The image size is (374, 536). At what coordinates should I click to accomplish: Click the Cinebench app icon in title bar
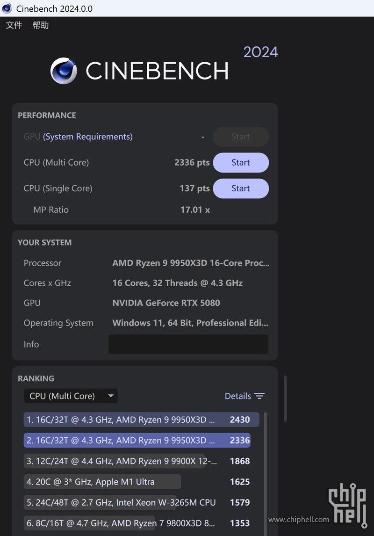pyautogui.click(x=7, y=8)
